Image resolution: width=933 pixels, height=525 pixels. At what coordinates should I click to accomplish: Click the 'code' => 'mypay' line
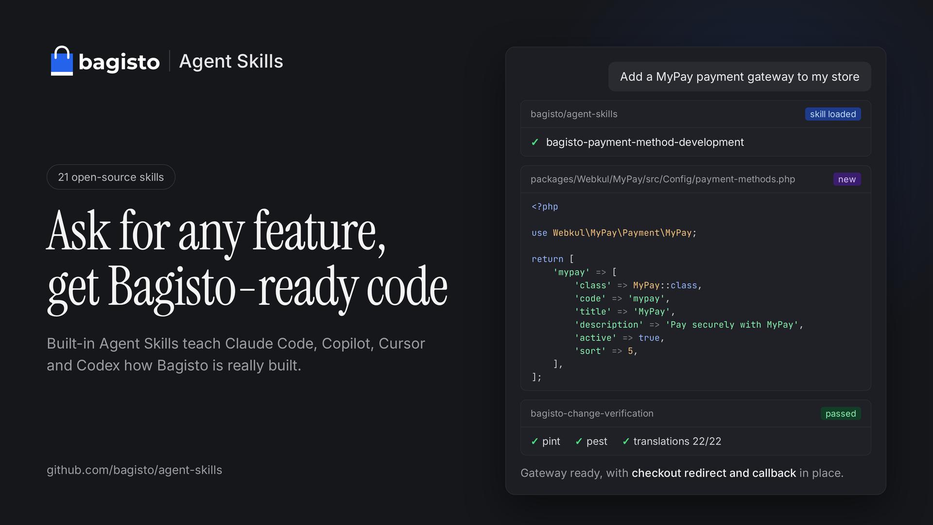622,298
